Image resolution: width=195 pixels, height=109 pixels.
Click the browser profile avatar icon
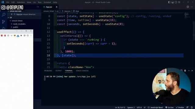28,35
